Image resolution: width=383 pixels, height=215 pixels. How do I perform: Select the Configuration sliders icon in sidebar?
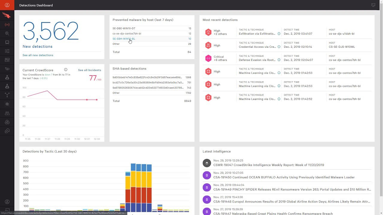pos(7,51)
